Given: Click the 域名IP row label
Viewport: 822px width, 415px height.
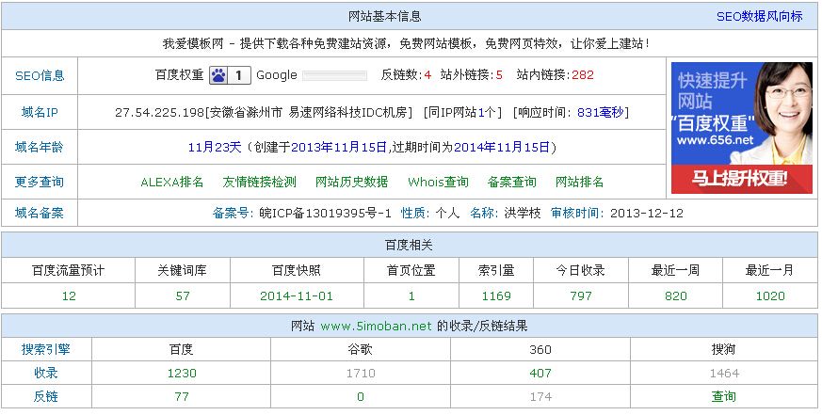Looking at the screenshot, I should tap(40, 112).
